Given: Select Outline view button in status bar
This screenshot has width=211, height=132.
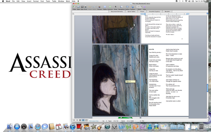Looking at the screenshot, I should (77, 120).
